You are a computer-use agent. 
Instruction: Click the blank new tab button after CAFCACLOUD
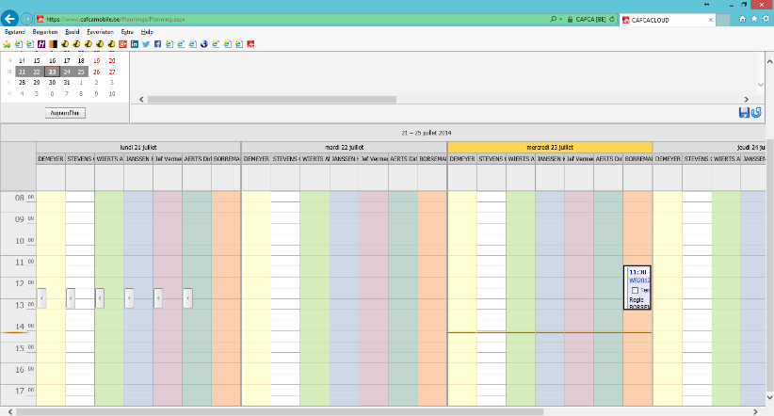pos(722,20)
